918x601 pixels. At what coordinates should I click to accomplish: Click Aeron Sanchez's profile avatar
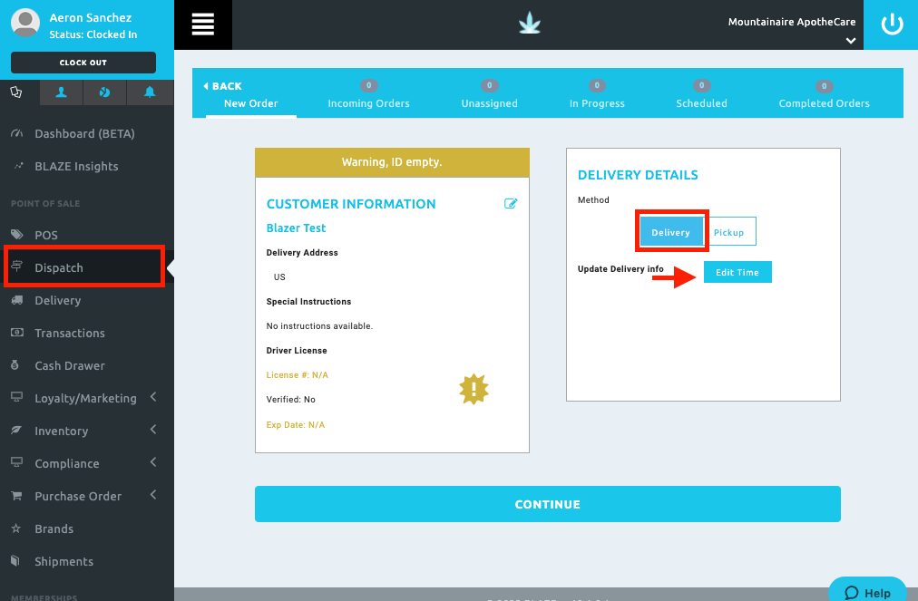25,23
